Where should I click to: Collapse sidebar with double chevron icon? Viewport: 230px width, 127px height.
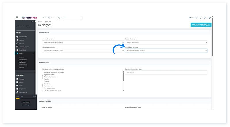[x=32, y=22]
